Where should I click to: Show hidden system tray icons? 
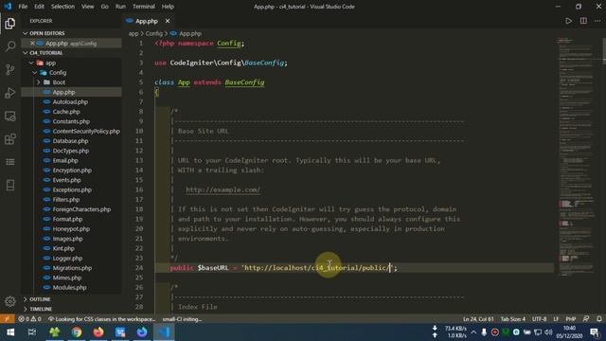(x=473, y=332)
